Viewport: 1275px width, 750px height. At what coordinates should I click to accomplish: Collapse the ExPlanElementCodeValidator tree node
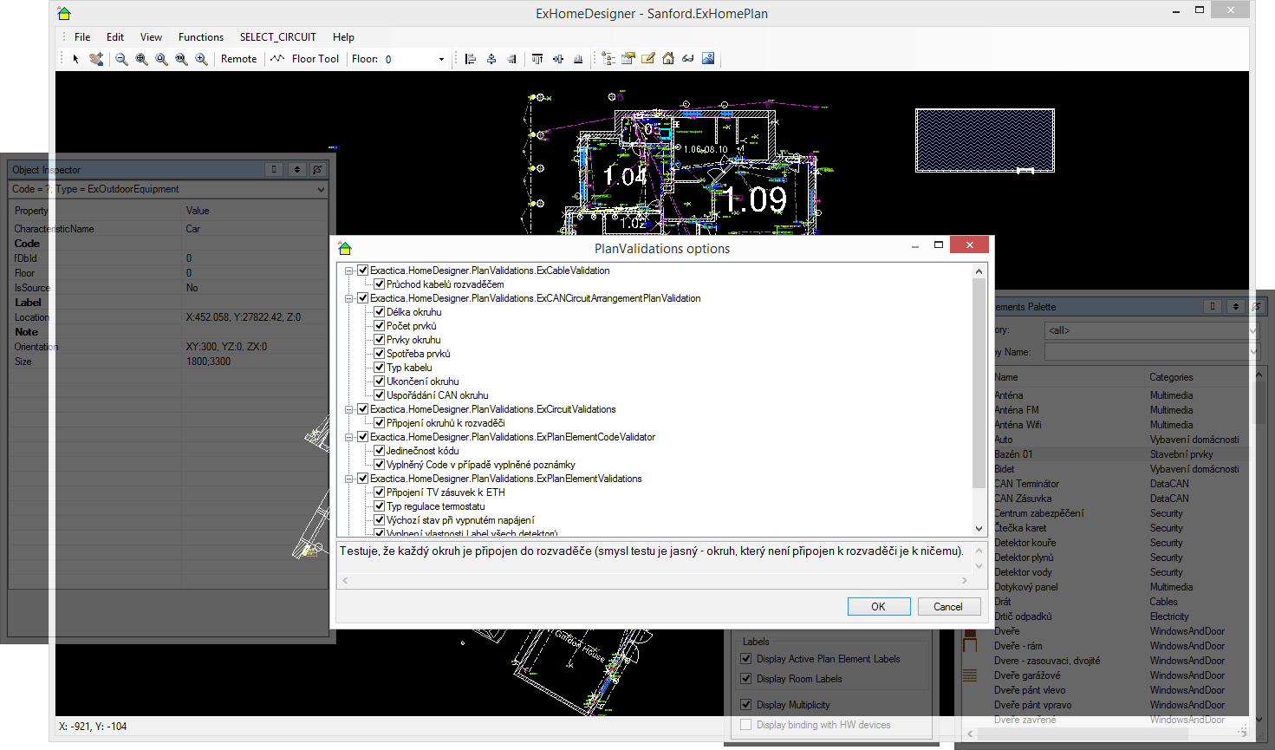(x=348, y=437)
